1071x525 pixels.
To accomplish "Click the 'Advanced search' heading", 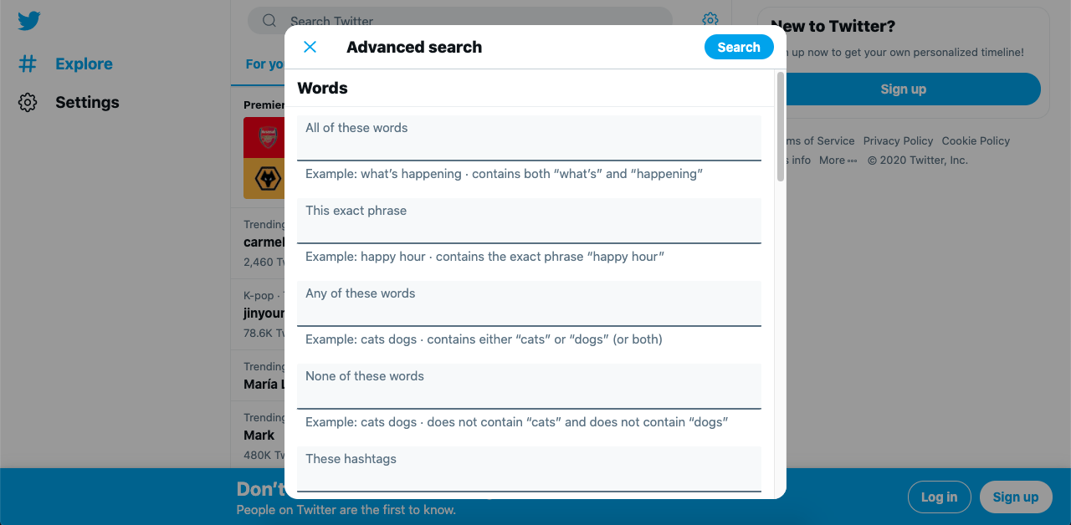I will [x=414, y=47].
